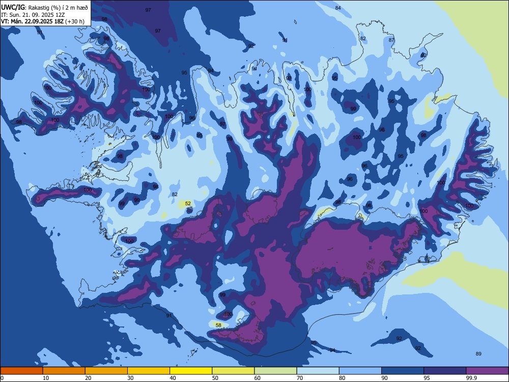Select the 50–60 pale yellow legend swatch
Screen dimensions: 509x382
(233, 371)
